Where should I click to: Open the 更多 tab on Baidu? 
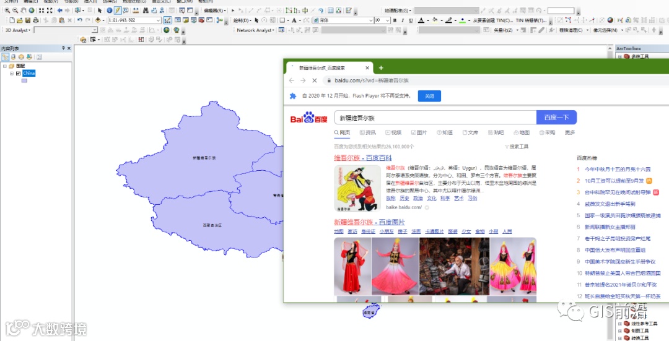click(x=570, y=132)
